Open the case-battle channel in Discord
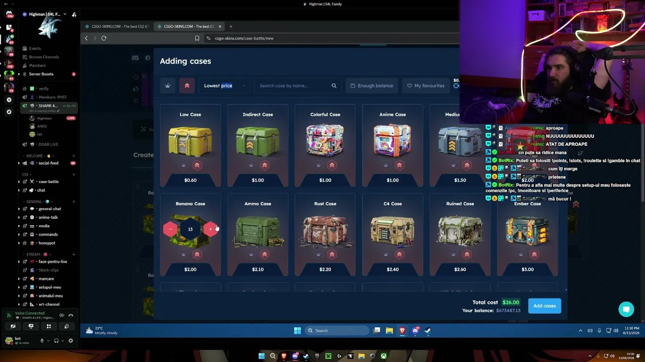 tap(48, 182)
